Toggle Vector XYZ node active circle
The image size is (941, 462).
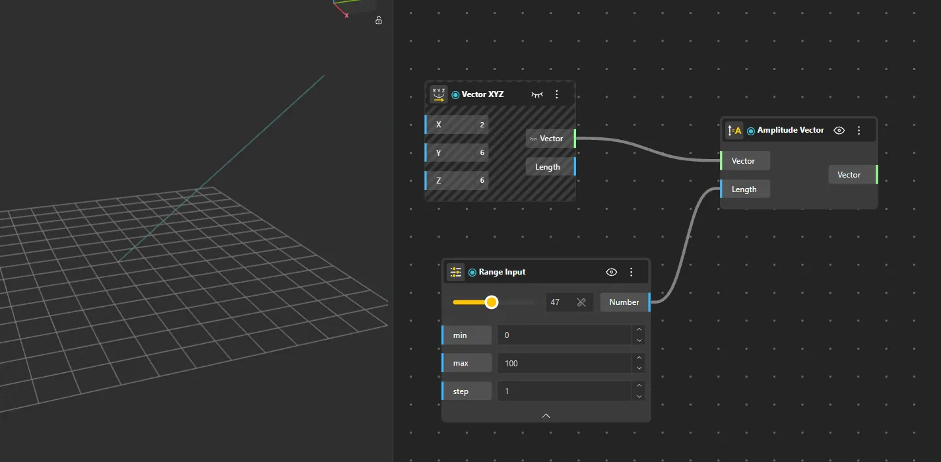tap(455, 95)
